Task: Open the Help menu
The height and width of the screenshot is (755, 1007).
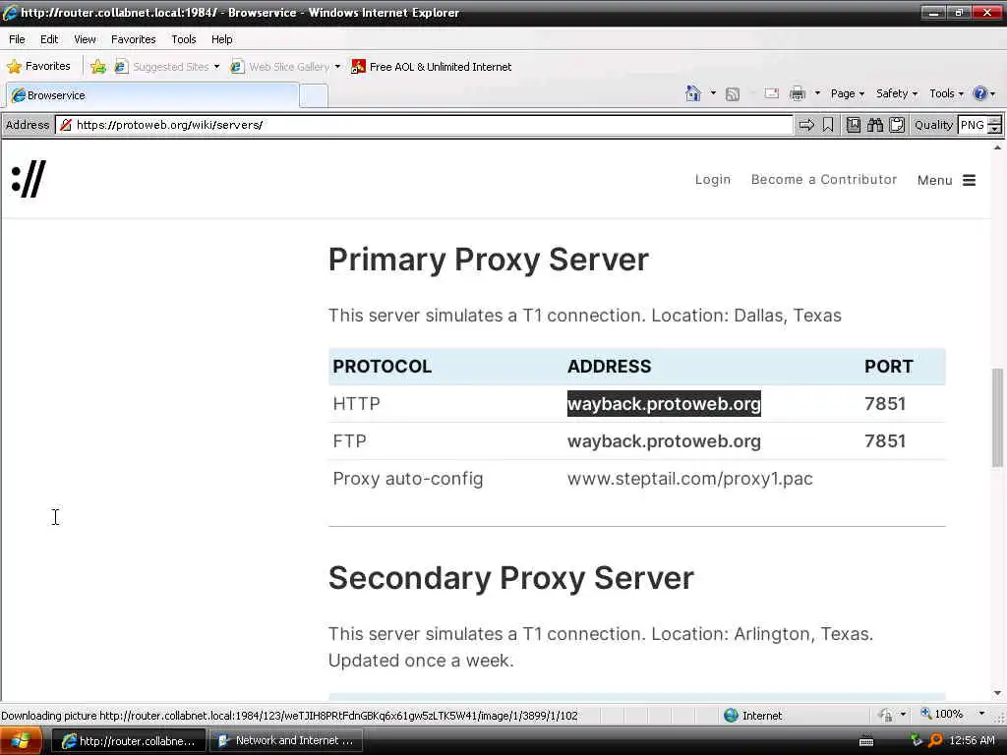Action: coord(221,39)
